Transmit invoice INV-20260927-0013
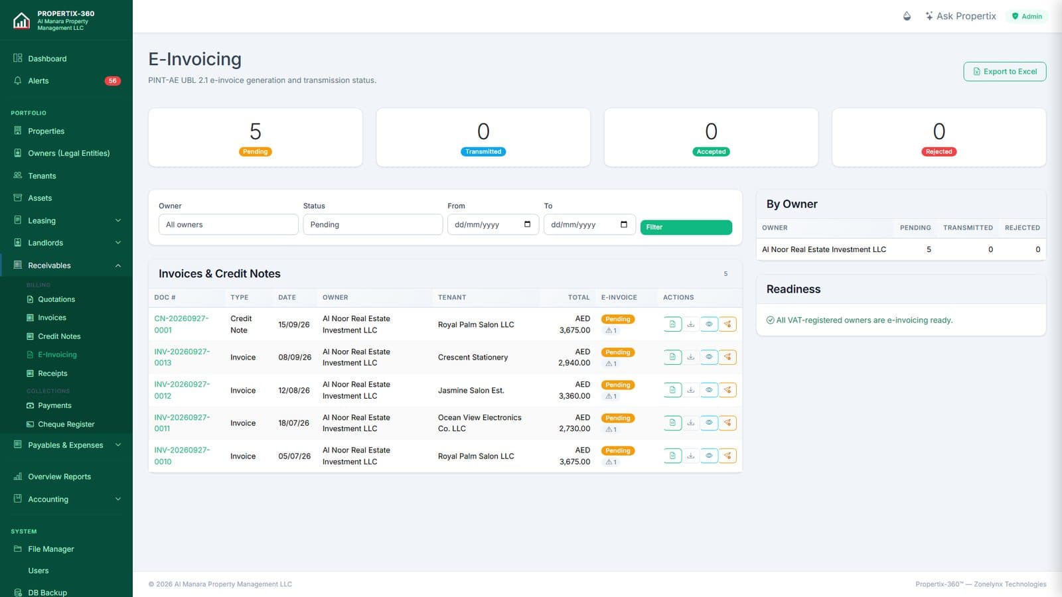Screen dimensions: 1062x597 click(x=727, y=357)
